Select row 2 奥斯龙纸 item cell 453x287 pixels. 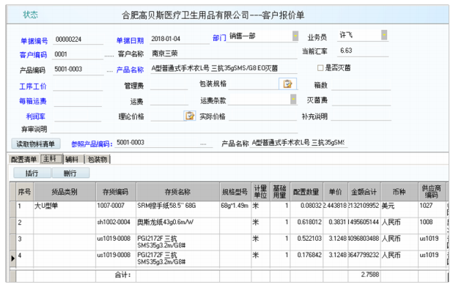[x=177, y=223]
